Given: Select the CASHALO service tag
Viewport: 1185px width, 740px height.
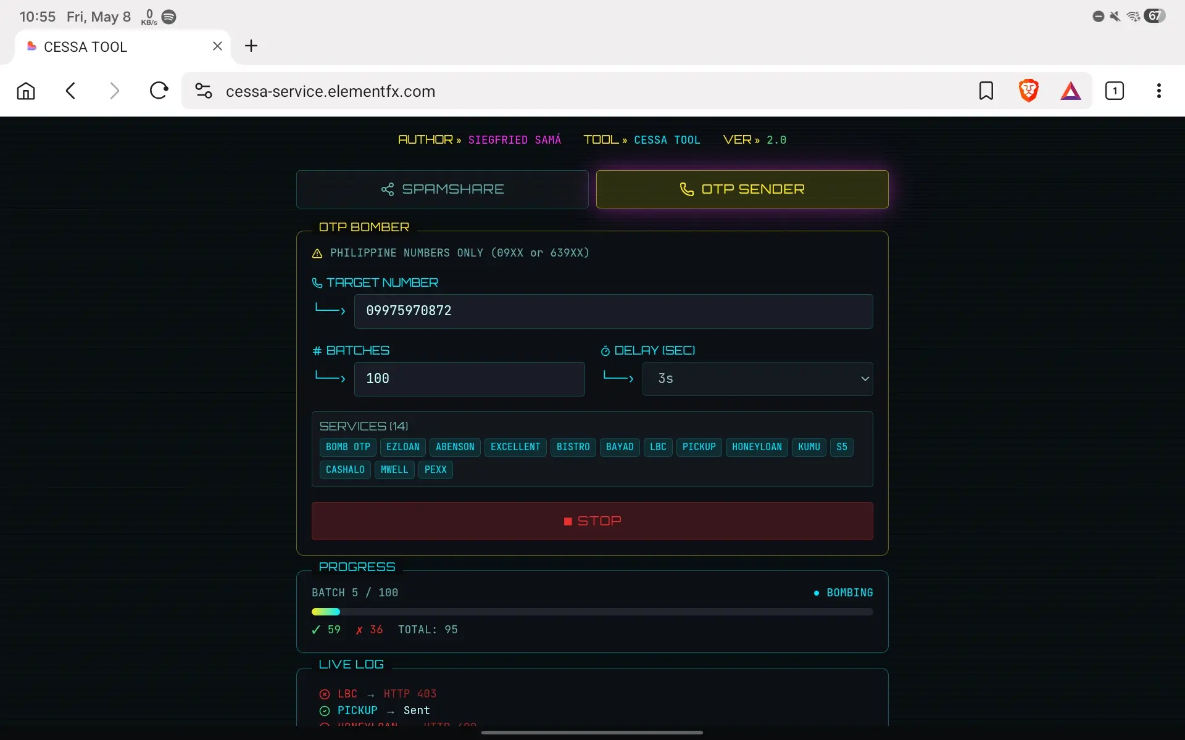Looking at the screenshot, I should point(345,470).
